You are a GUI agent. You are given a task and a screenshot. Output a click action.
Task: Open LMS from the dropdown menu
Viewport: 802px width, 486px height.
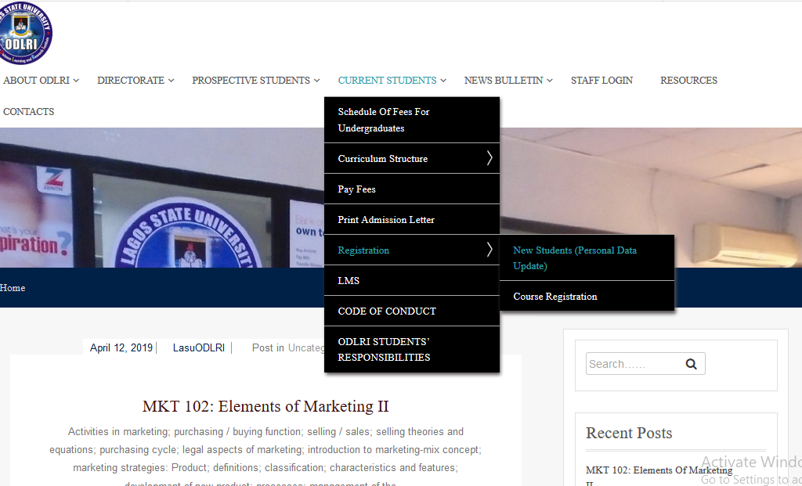[412, 280]
